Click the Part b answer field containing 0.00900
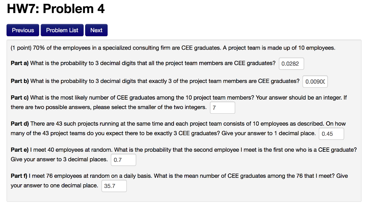The width and height of the screenshot is (371, 210). tap(314, 81)
